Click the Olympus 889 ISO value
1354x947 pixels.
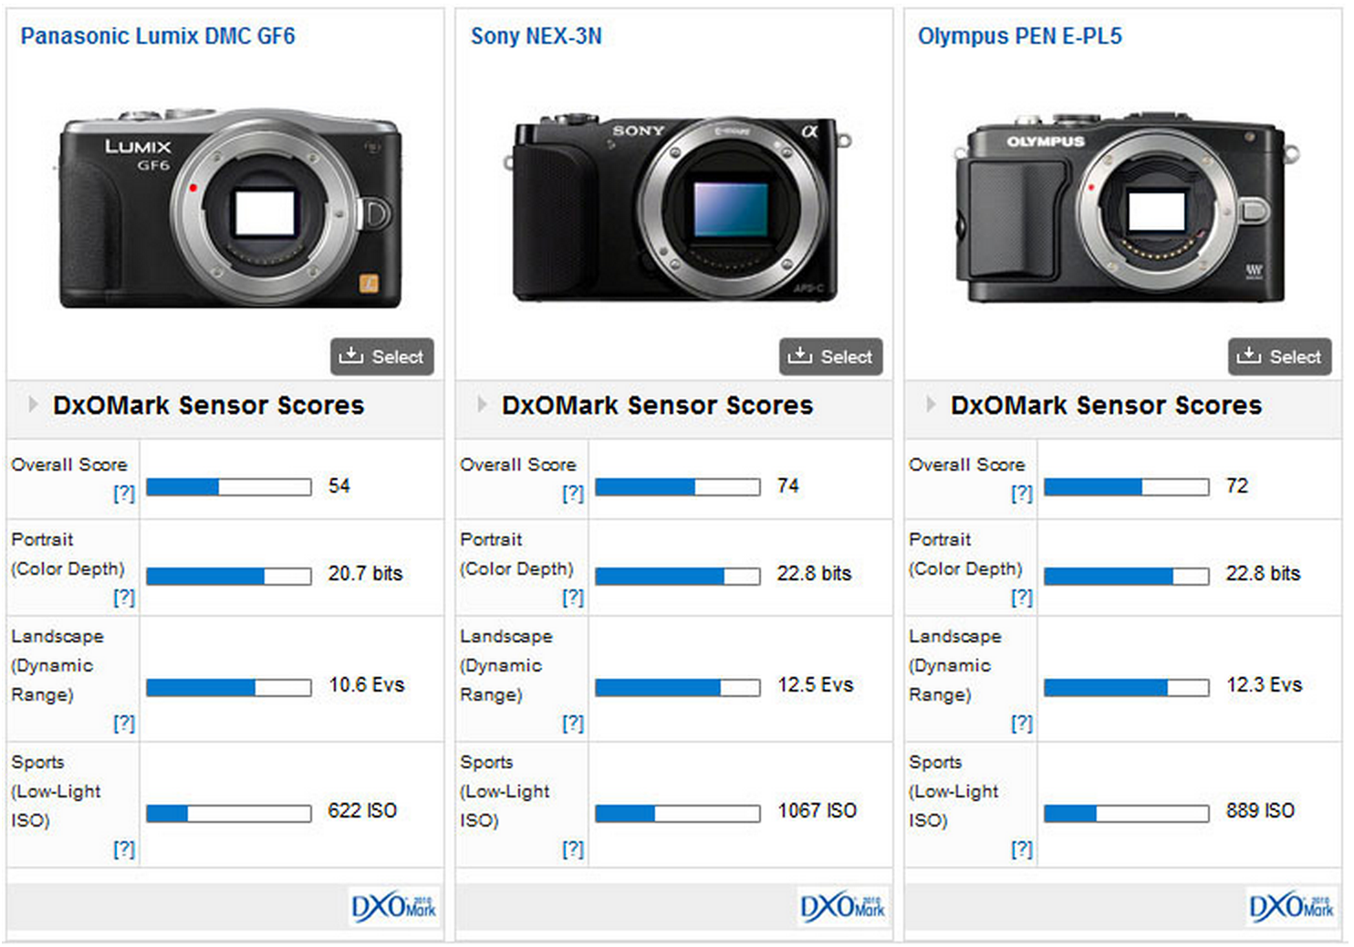[x=1261, y=811]
